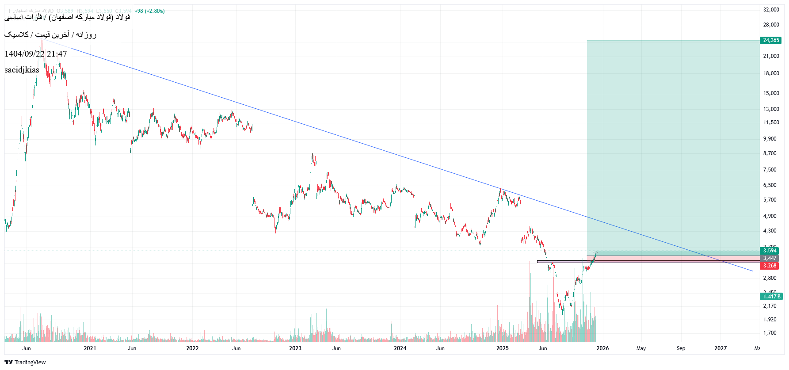Click the 2027 label on time axis
This screenshot has width=789, height=370.
720,348
